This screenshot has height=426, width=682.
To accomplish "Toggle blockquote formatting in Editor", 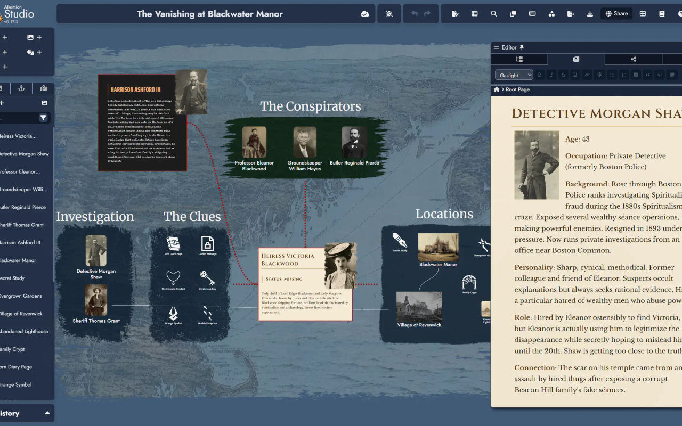I will (x=647, y=75).
